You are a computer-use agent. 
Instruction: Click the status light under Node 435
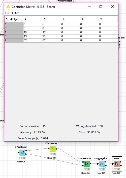click(22, 158)
